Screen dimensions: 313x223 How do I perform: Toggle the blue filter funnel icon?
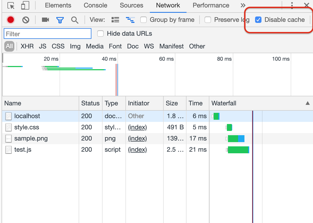pyautogui.click(x=60, y=20)
